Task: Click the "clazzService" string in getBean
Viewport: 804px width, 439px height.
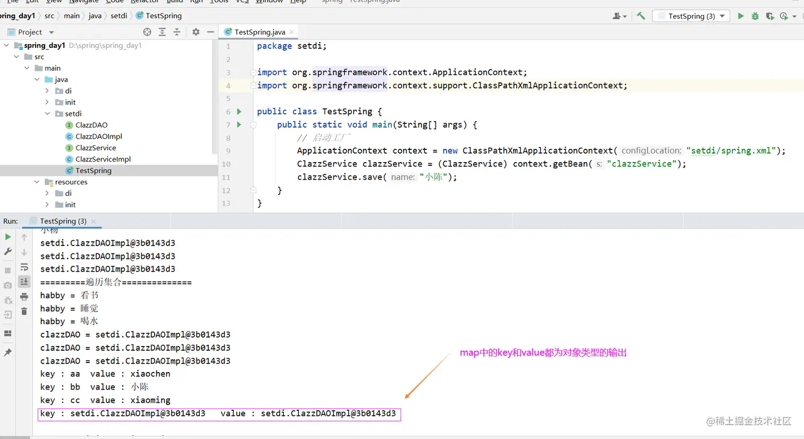Action: (642, 164)
